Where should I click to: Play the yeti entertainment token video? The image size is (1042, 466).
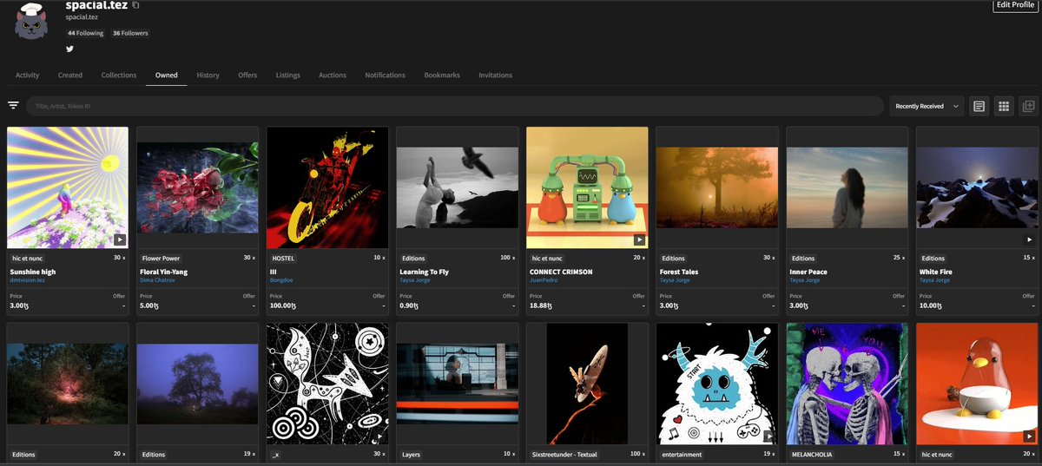tap(769, 436)
